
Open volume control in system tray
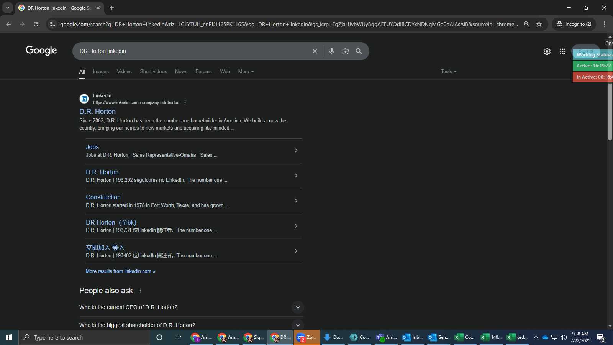[x=564, y=337]
